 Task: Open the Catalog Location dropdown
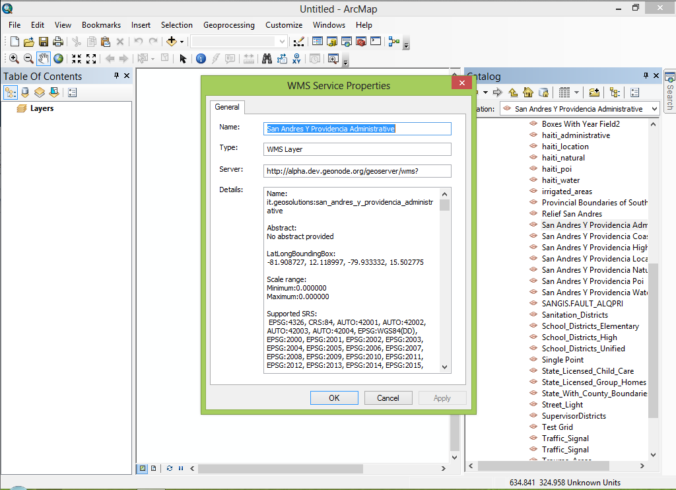click(654, 109)
